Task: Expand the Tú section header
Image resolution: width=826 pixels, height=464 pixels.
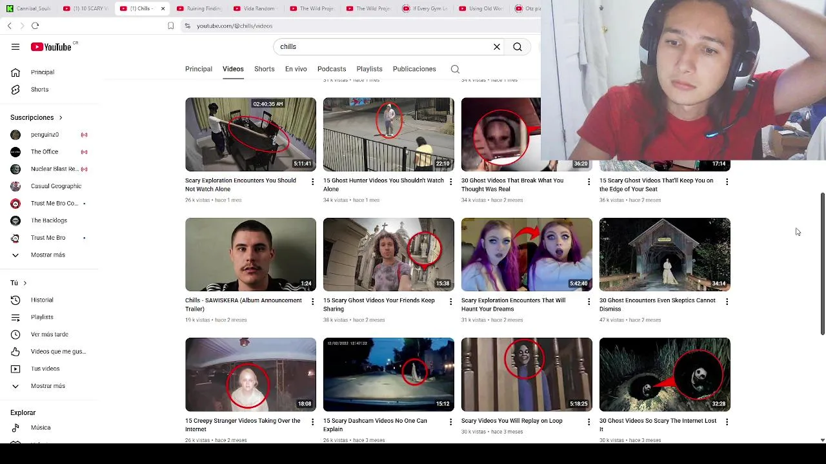Action: click(x=18, y=283)
